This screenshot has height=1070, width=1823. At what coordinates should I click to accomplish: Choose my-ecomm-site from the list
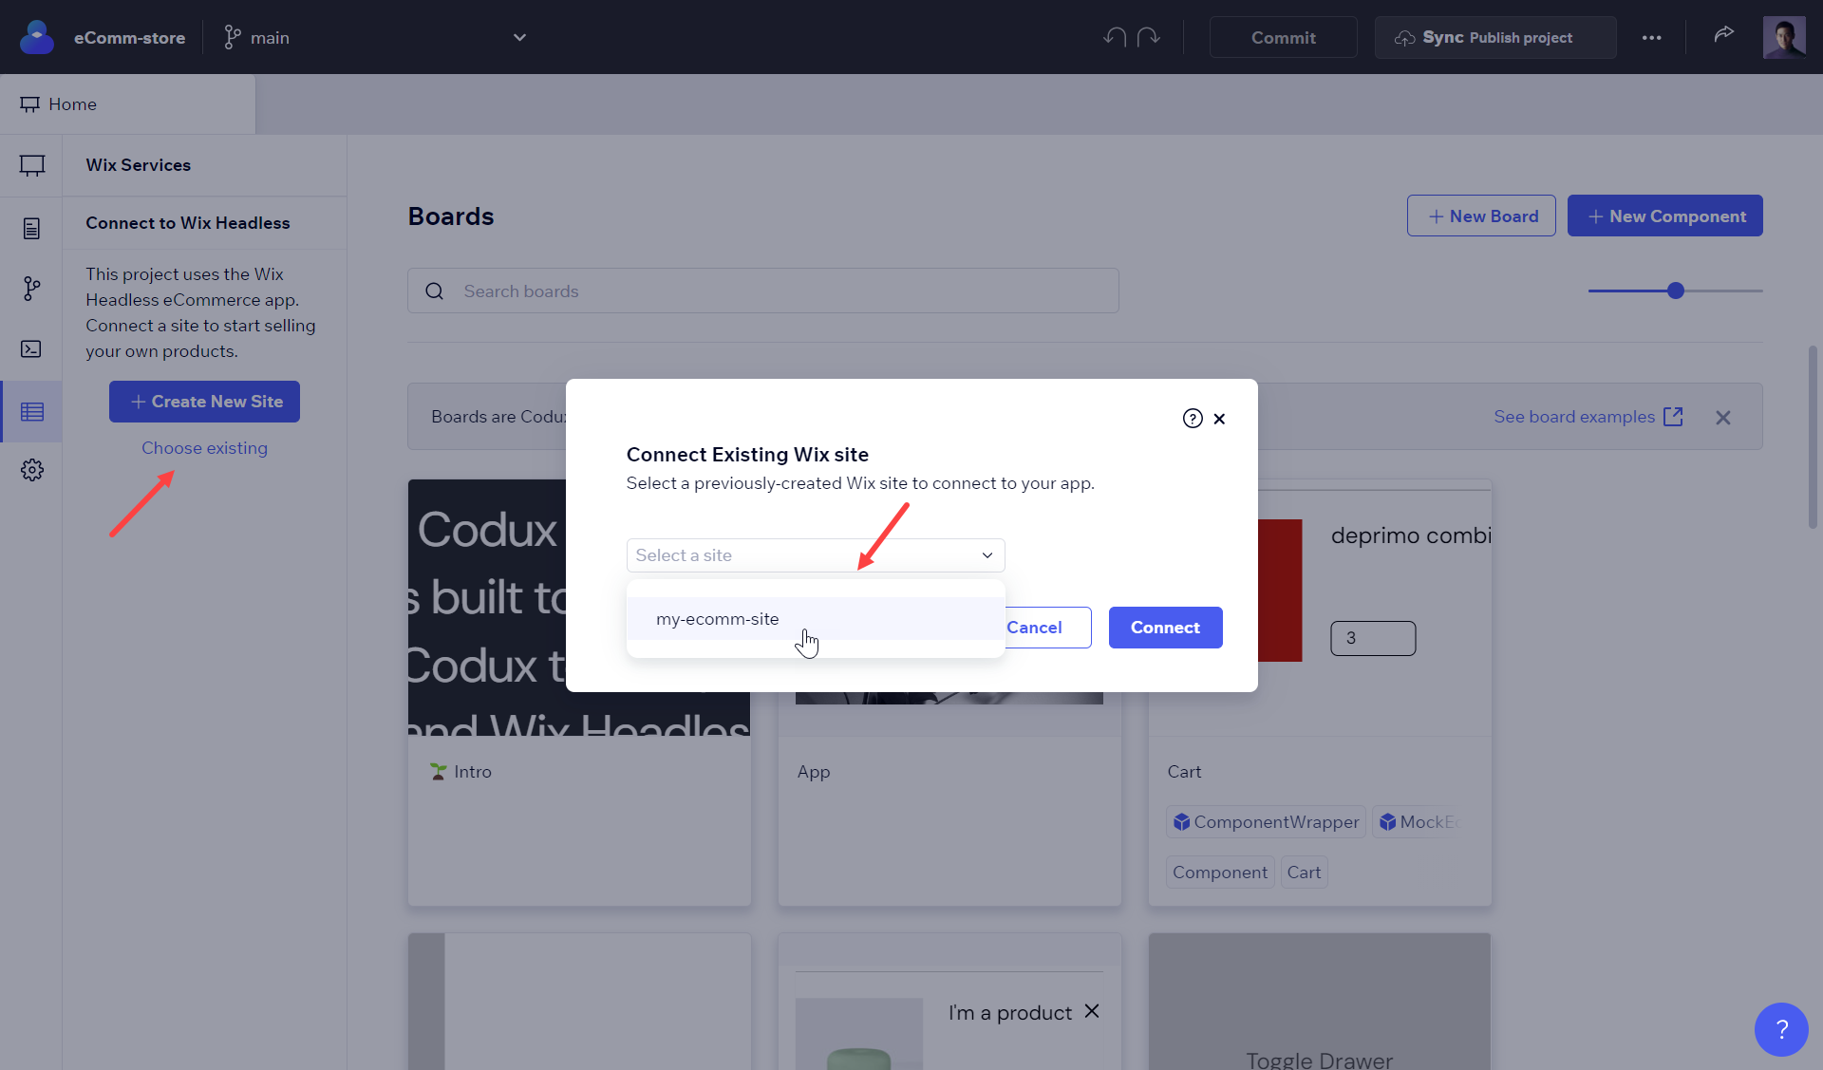click(x=816, y=619)
